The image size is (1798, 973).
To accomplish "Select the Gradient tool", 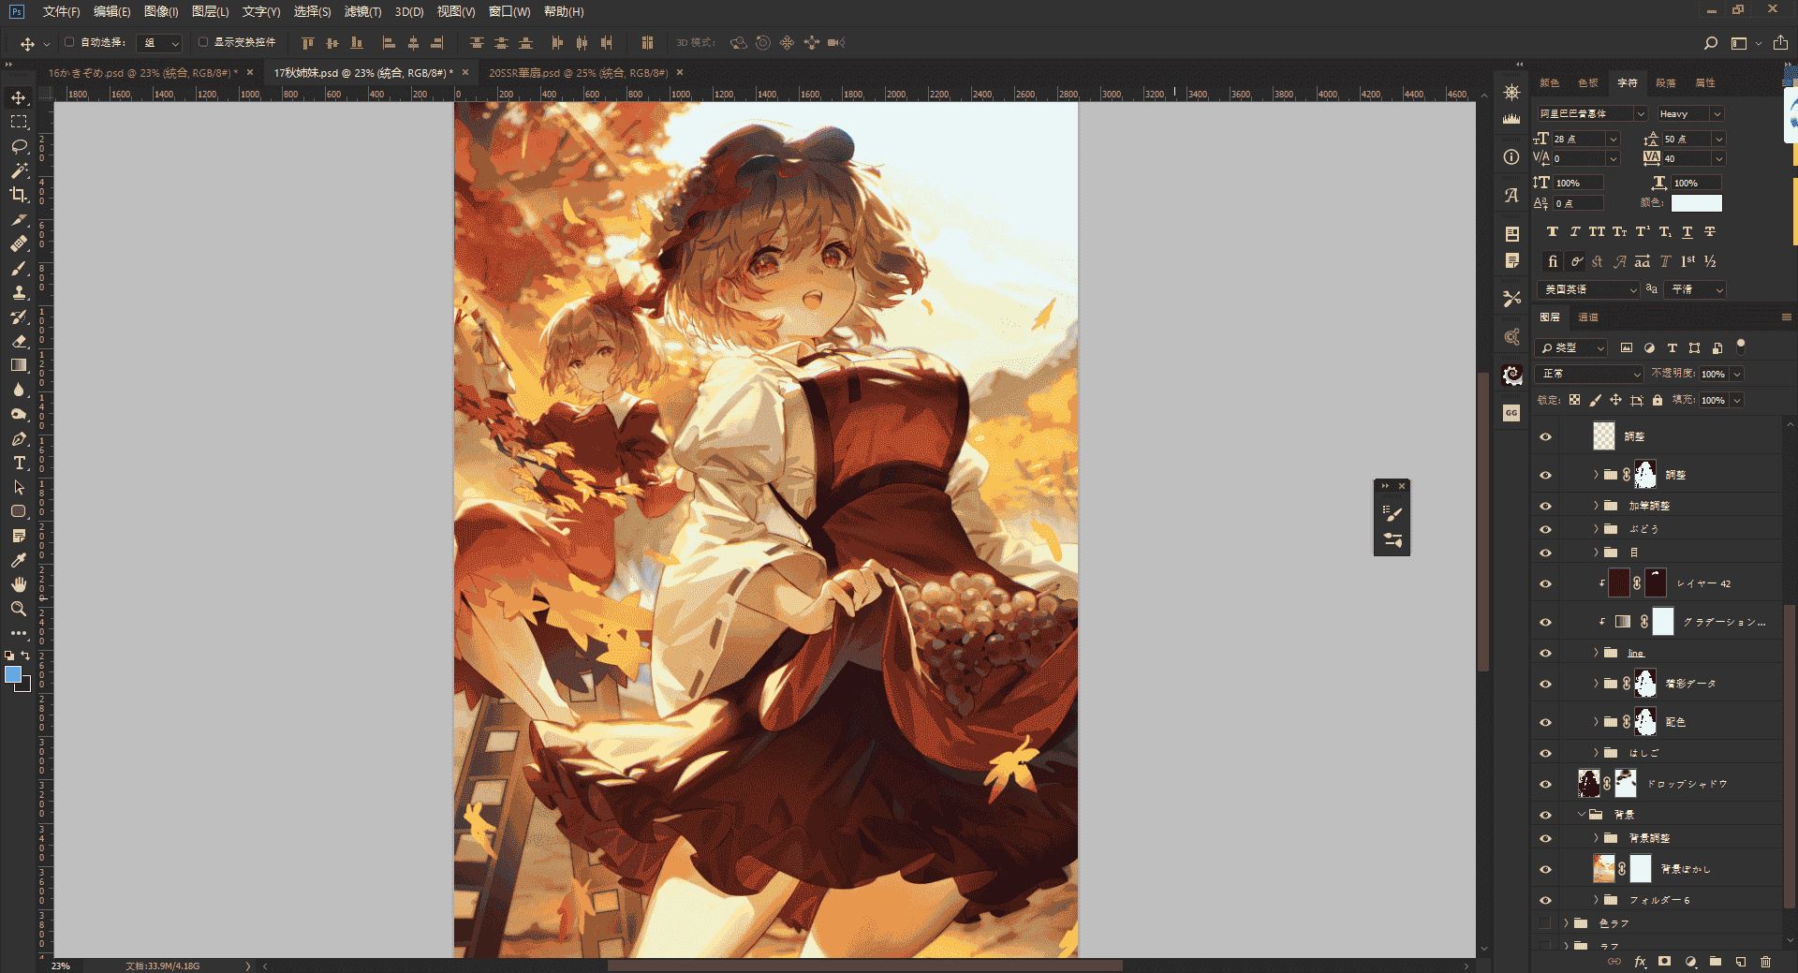I will (19, 365).
